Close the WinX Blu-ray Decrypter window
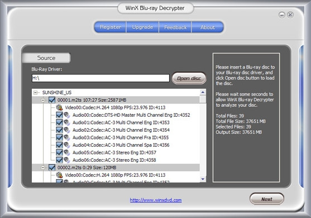This screenshot has height=218, width=311. pos(290,15)
